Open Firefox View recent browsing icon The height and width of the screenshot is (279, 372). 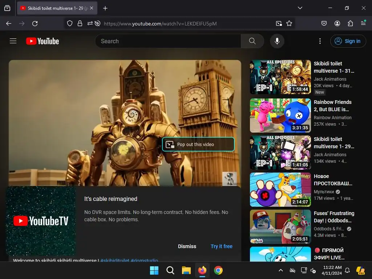tap(7, 8)
